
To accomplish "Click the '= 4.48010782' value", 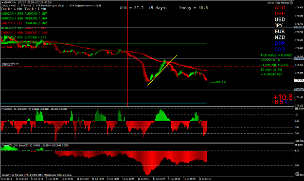I will (x=271, y=74).
